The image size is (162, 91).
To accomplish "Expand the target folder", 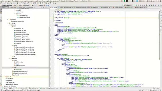I will (4, 77).
